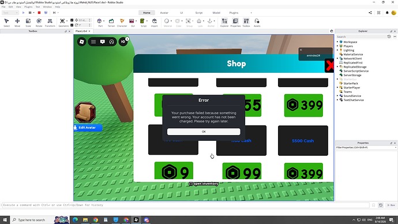Expand the ReplicatedStorage node

pyautogui.click(x=337, y=67)
